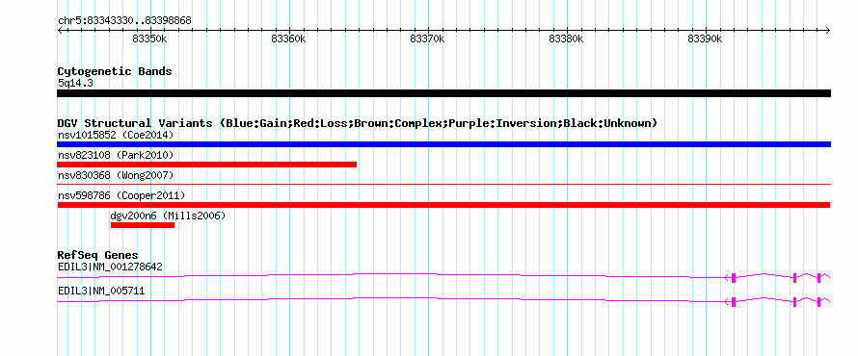
Task: Click the blue nsv1015852 gain bar
Action: (443, 144)
